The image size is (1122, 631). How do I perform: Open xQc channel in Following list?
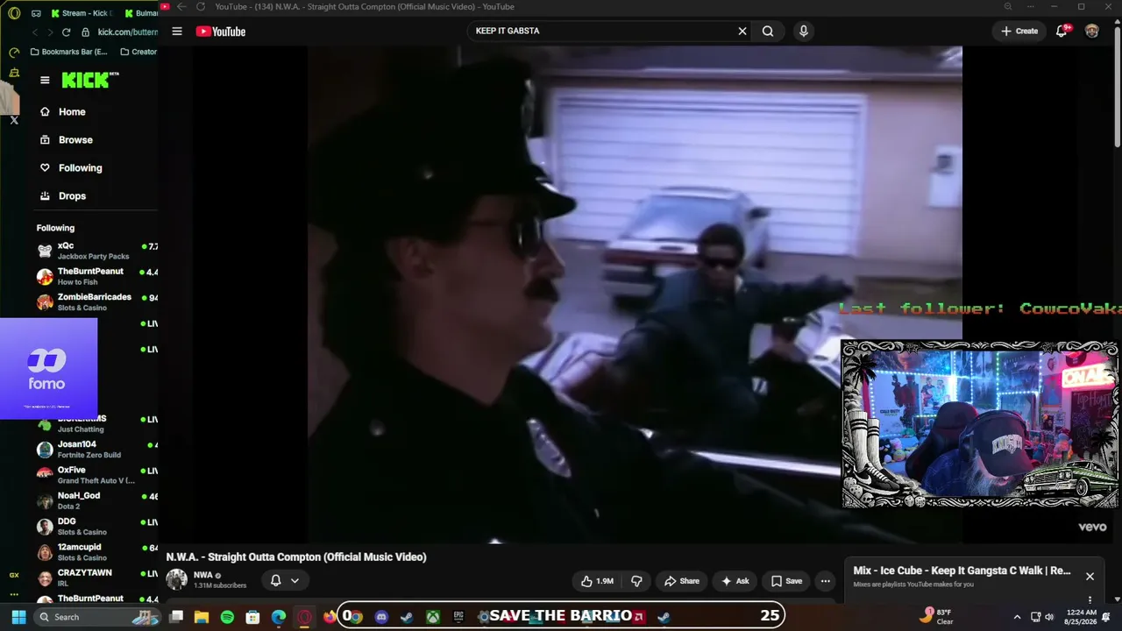pos(96,251)
